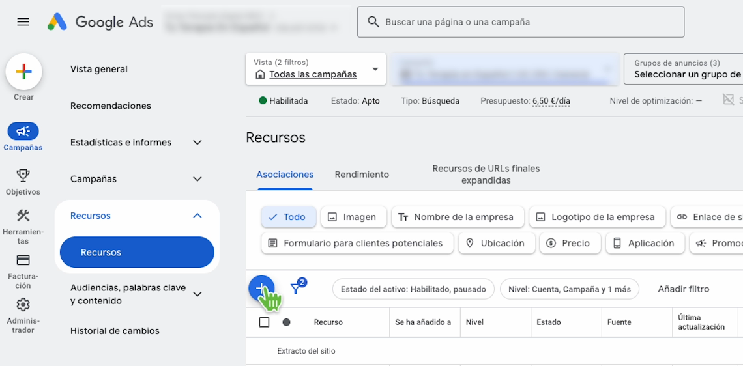Click the Estado: Apto label
743x366 pixels.
point(355,101)
